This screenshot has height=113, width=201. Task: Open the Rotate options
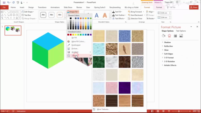[150, 19]
